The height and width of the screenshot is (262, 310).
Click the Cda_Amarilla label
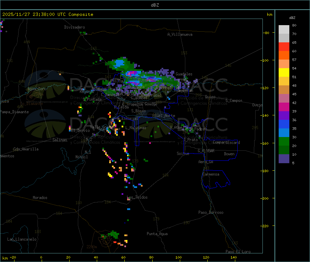pyautogui.click(x=26, y=149)
